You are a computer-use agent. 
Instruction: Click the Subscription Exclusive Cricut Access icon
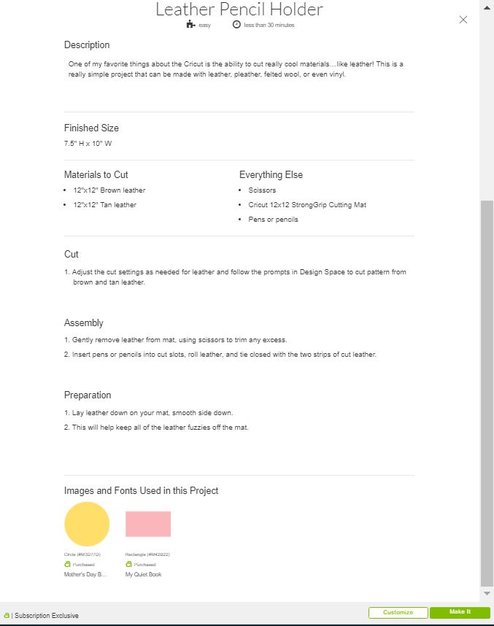(7, 615)
